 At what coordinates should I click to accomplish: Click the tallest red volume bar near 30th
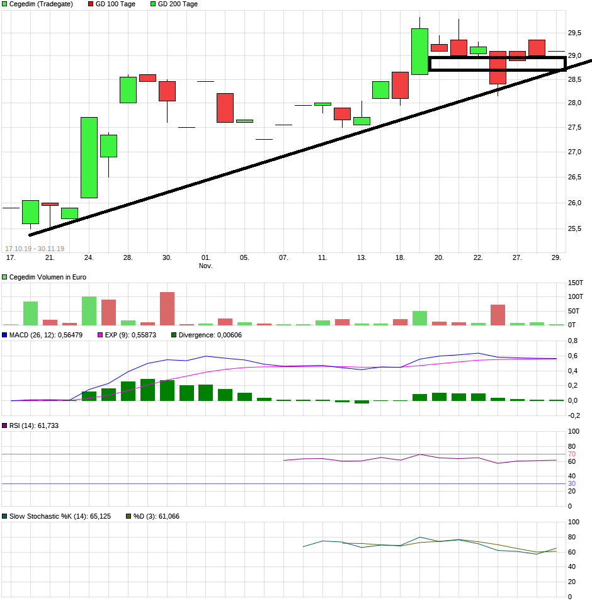(x=168, y=309)
